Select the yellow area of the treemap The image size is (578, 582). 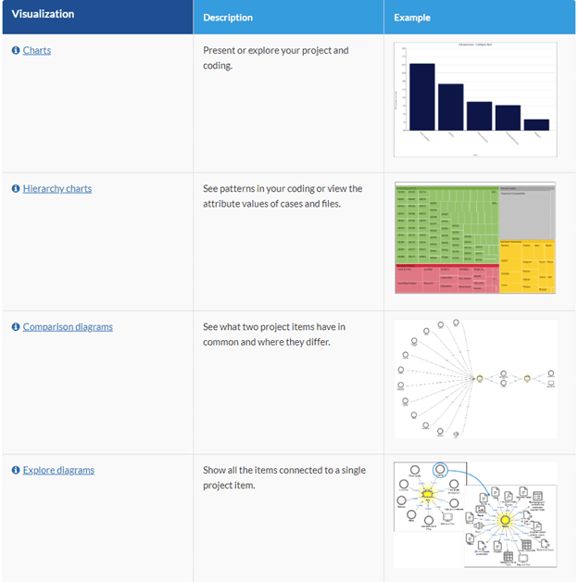526,269
